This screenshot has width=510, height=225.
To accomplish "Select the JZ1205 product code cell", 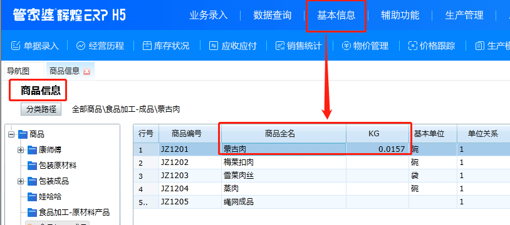I will [190, 202].
